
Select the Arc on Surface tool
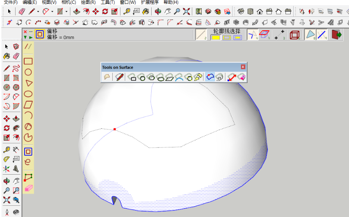(x=180, y=77)
